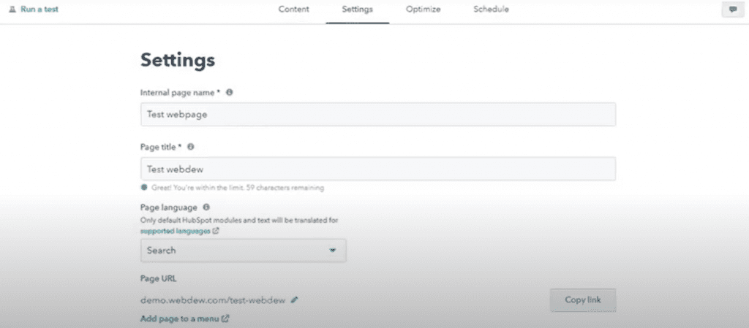Switch to the Content tab
The height and width of the screenshot is (328, 749).
(294, 9)
